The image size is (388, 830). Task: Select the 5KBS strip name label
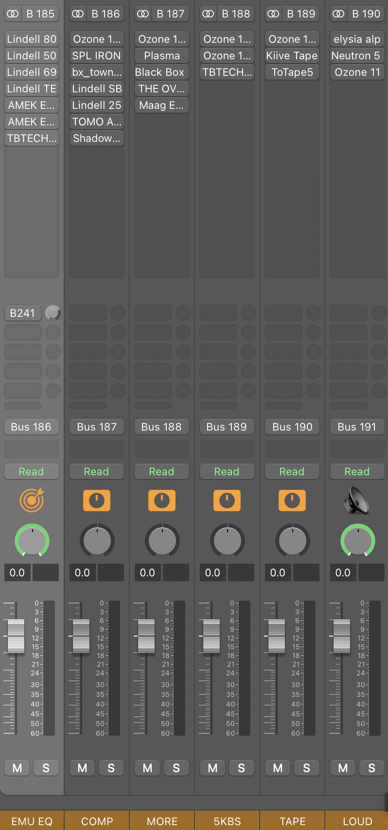pyautogui.click(x=227, y=821)
